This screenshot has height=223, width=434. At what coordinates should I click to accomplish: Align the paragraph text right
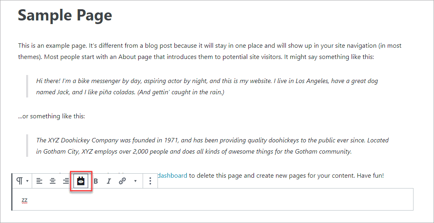point(66,181)
